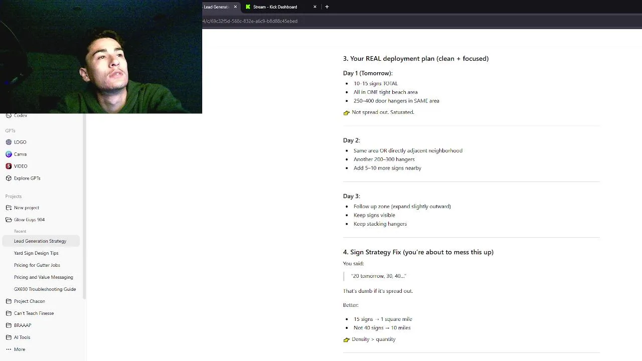Collapse the GPTs section header
This screenshot has height=361, width=642.
(11, 131)
